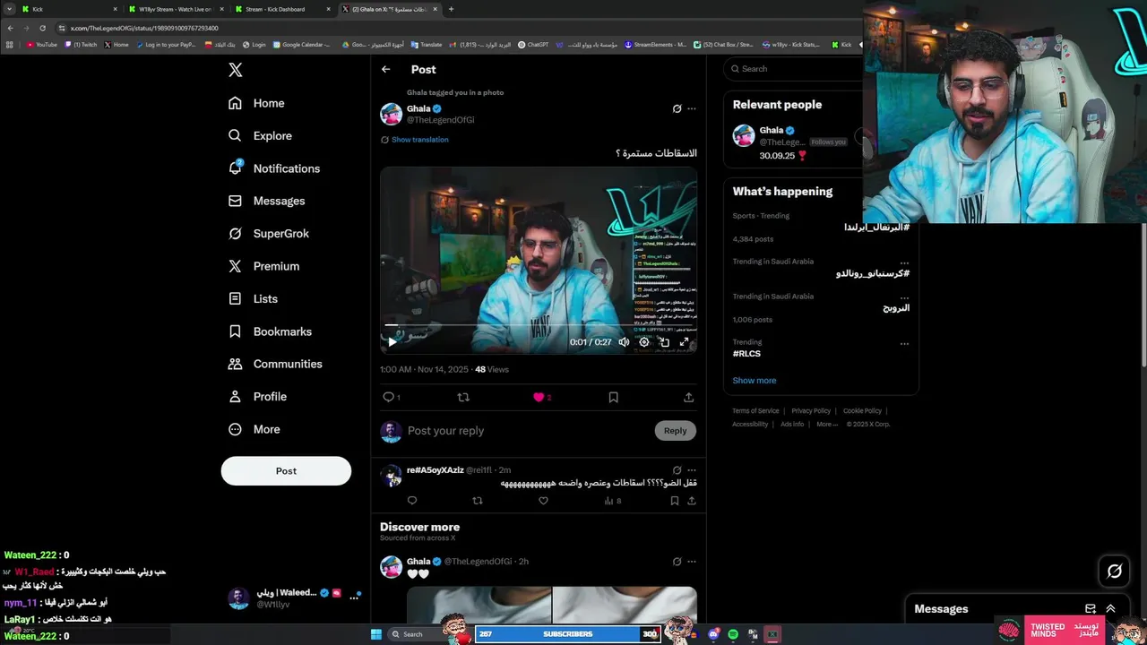Open SuperGrok in the sidebar
The height and width of the screenshot is (645, 1147).
[268, 234]
